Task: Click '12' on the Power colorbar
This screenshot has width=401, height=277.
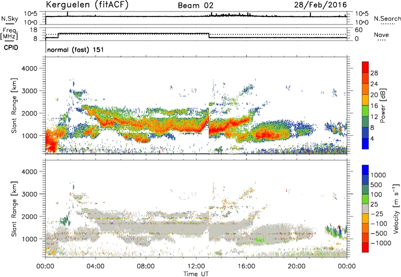Action: (374, 117)
